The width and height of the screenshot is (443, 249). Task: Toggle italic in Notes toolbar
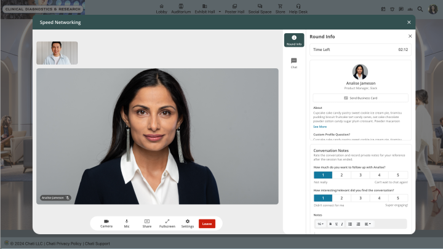pyautogui.click(x=342, y=224)
